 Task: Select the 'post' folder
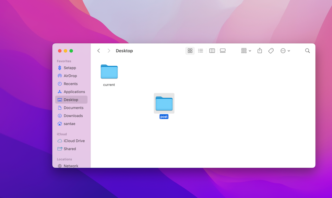pos(164,104)
